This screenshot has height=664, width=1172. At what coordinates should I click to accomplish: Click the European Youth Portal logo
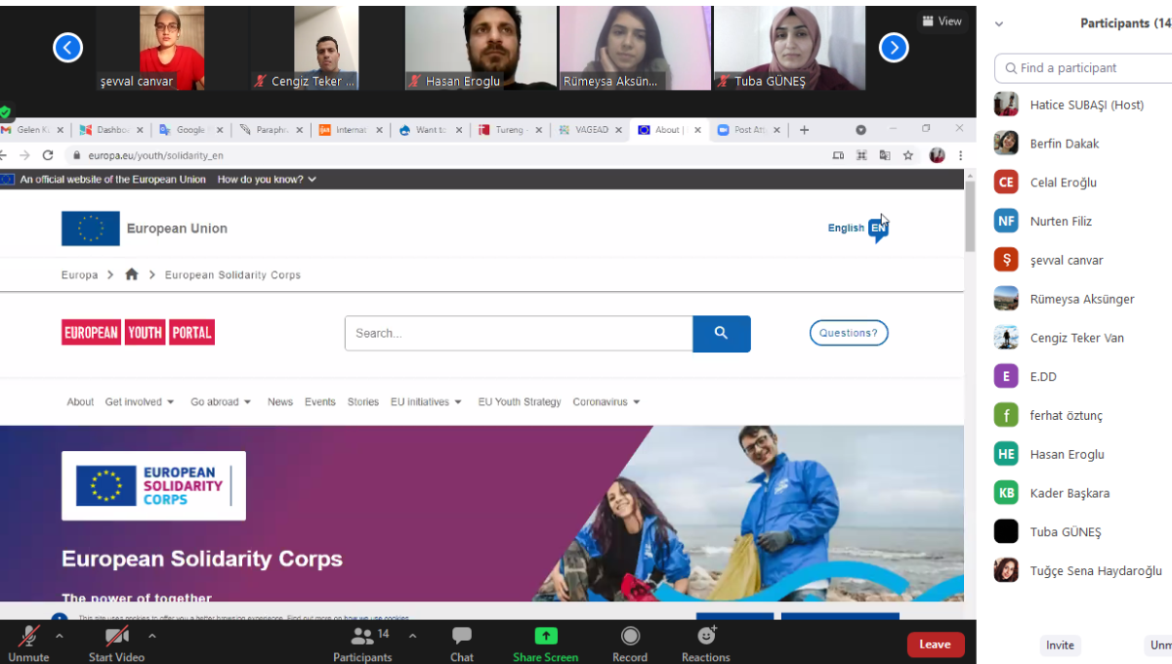tap(138, 333)
